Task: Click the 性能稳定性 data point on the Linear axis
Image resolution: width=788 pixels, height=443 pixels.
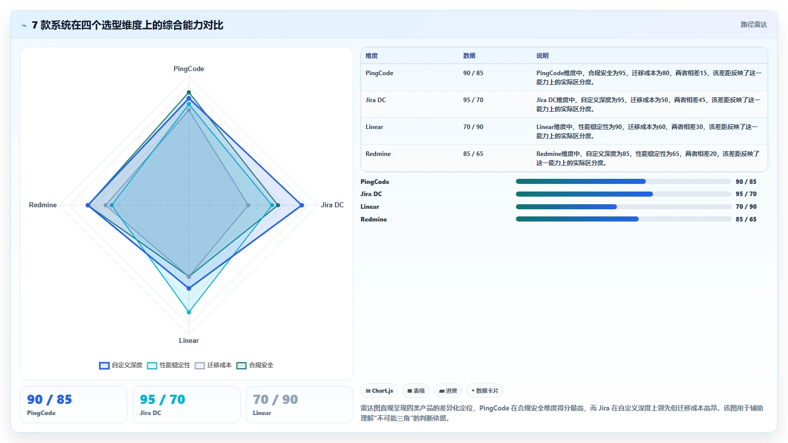Action: [189, 312]
